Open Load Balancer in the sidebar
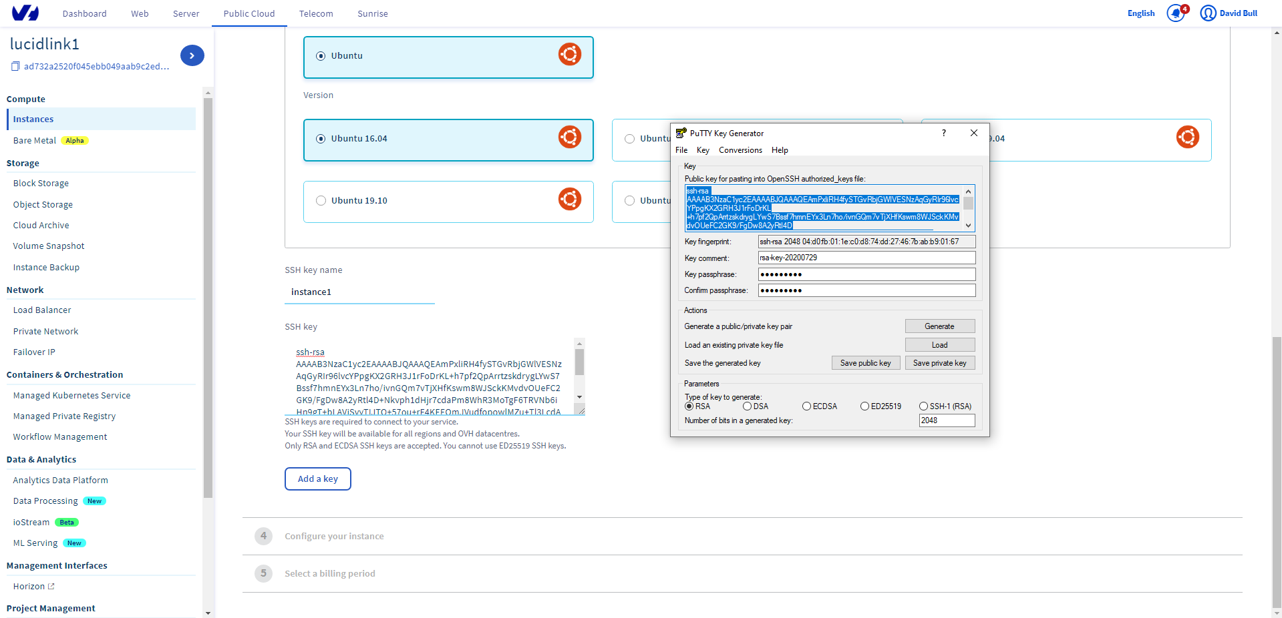The image size is (1282, 618). pos(42,310)
